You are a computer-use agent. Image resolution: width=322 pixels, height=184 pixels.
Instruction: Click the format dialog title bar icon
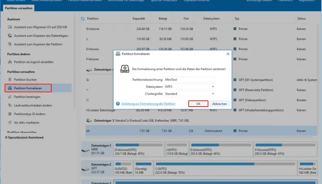click(x=118, y=54)
